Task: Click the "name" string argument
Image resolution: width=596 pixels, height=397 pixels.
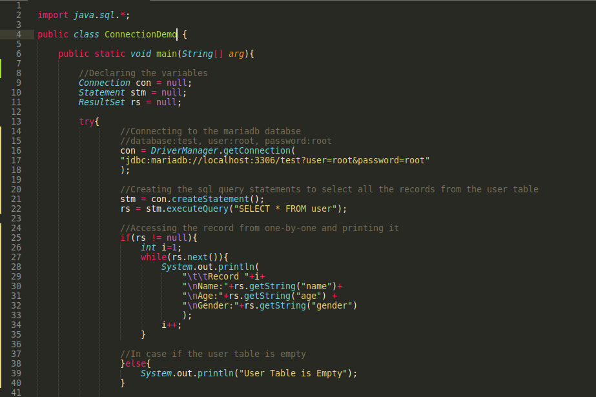Action: tap(316, 287)
